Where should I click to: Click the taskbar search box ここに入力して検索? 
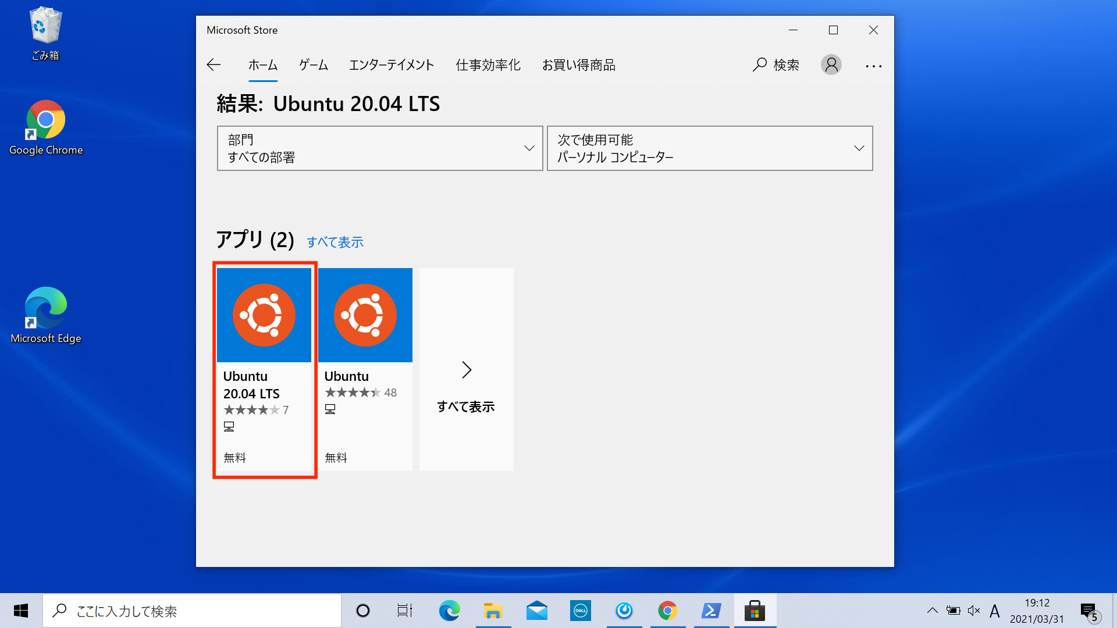pos(192,611)
